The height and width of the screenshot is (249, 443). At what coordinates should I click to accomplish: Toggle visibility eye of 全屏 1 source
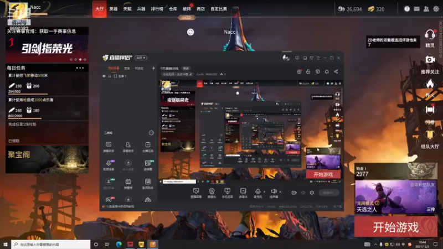(x=104, y=76)
